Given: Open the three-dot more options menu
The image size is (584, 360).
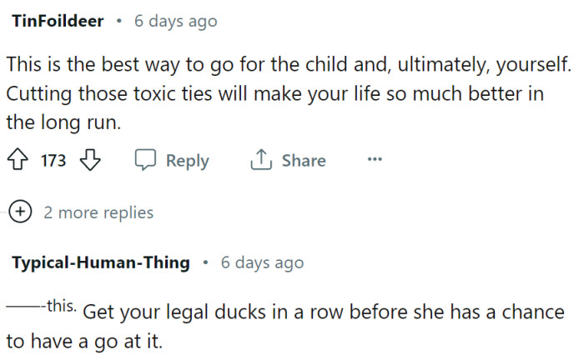Looking at the screenshot, I should coord(375,160).
